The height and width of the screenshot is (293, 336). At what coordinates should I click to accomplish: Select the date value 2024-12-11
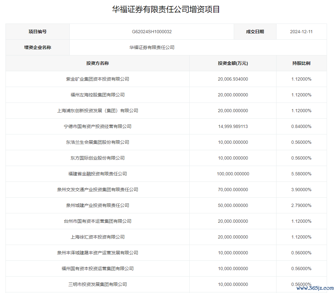(301, 32)
